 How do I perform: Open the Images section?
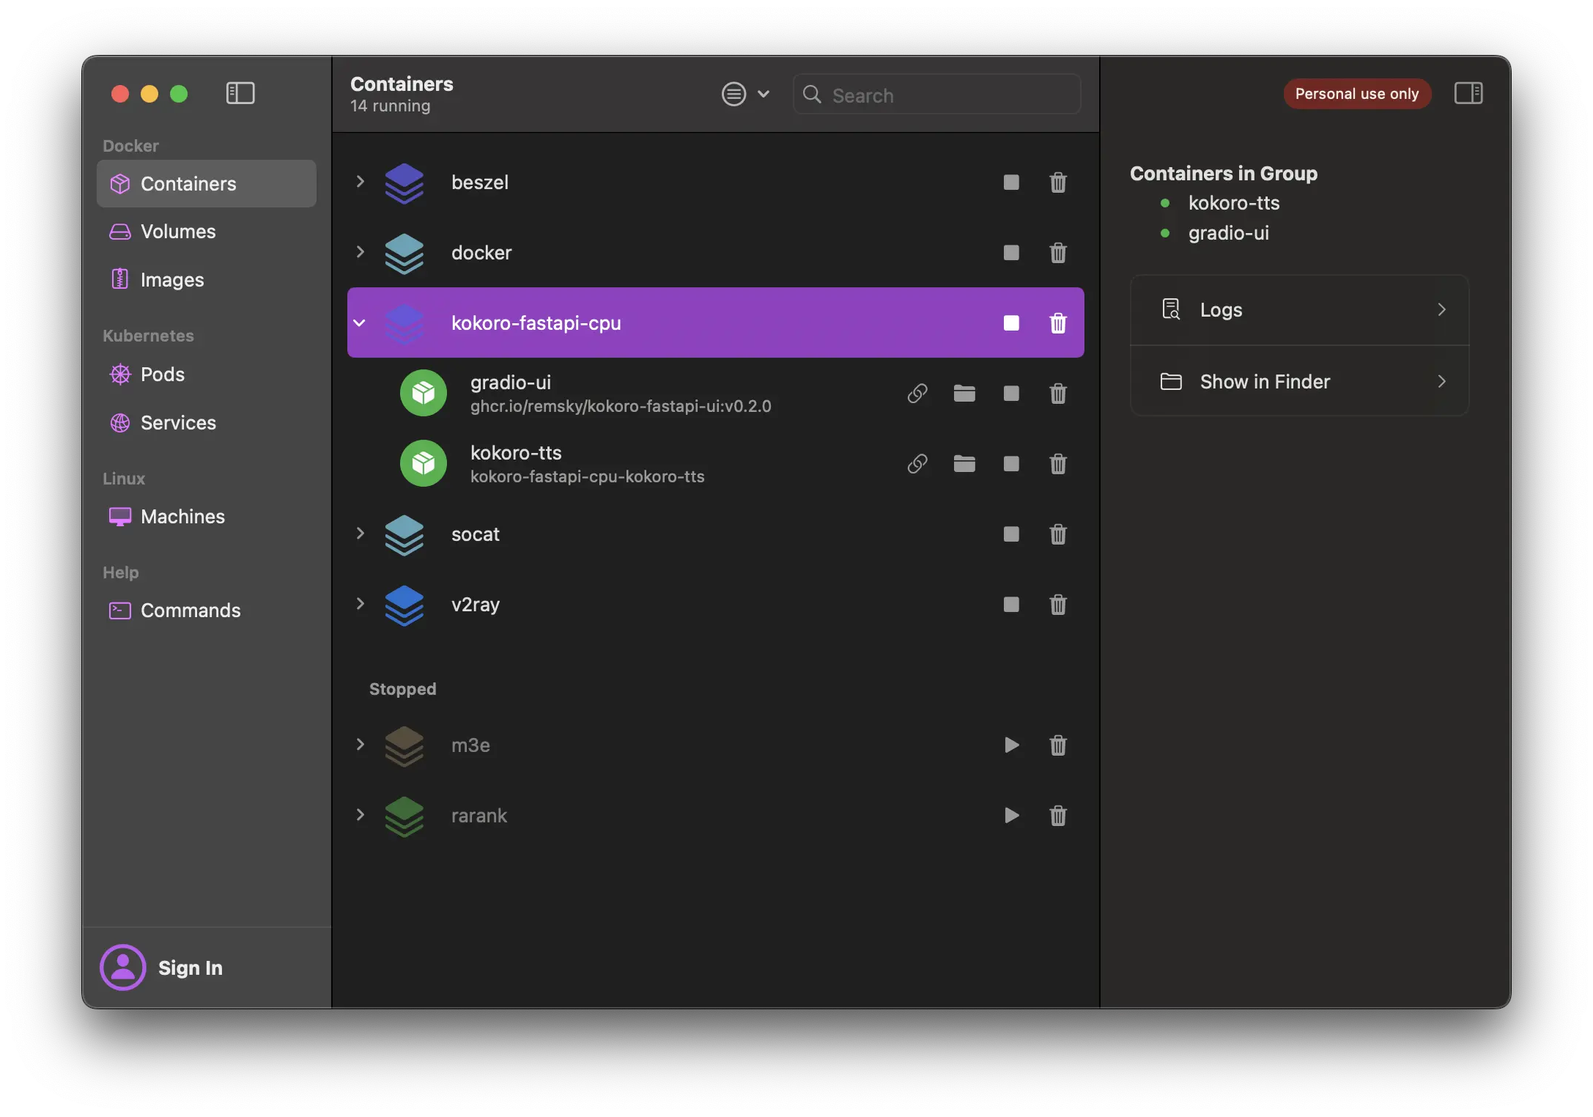172,280
